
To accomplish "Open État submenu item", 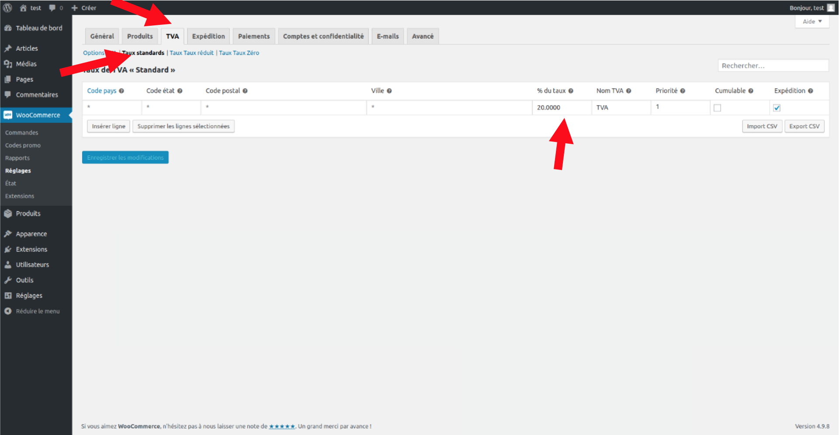I will (10, 183).
